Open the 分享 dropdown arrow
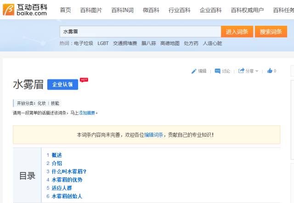The height and width of the screenshot is (203, 294). coord(257,71)
